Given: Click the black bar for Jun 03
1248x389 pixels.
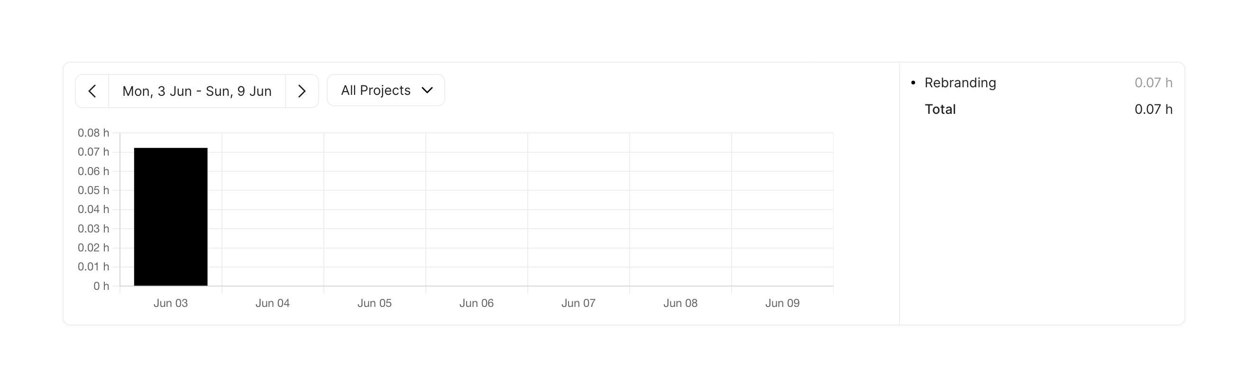Looking at the screenshot, I should point(171,216).
